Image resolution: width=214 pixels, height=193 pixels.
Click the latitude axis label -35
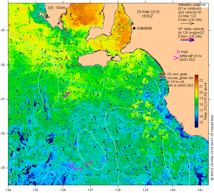pos(2,30)
